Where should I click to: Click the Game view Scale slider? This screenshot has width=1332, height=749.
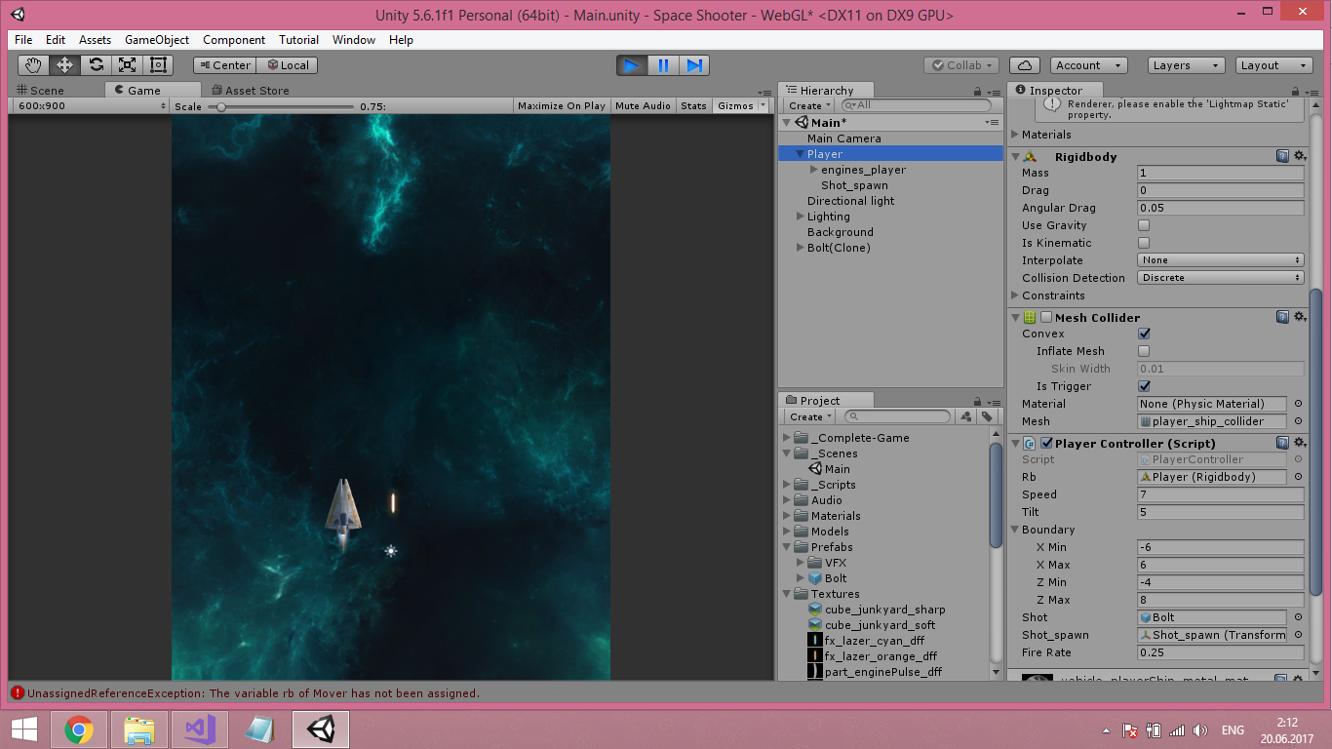pyautogui.click(x=281, y=106)
